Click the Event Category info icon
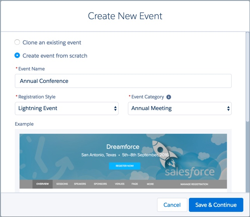 coord(169,97)
